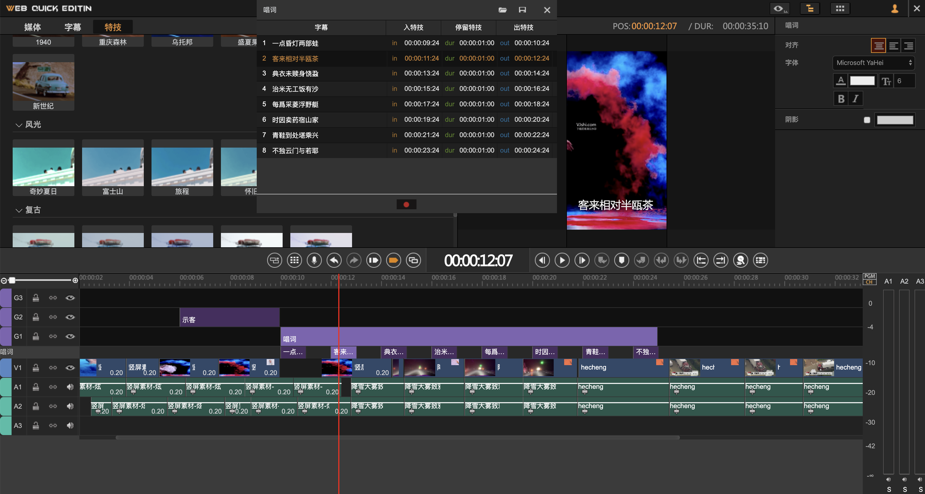Open lyrics file with folder icon
The height and width of the screenshot is (494, 925).
503,10
